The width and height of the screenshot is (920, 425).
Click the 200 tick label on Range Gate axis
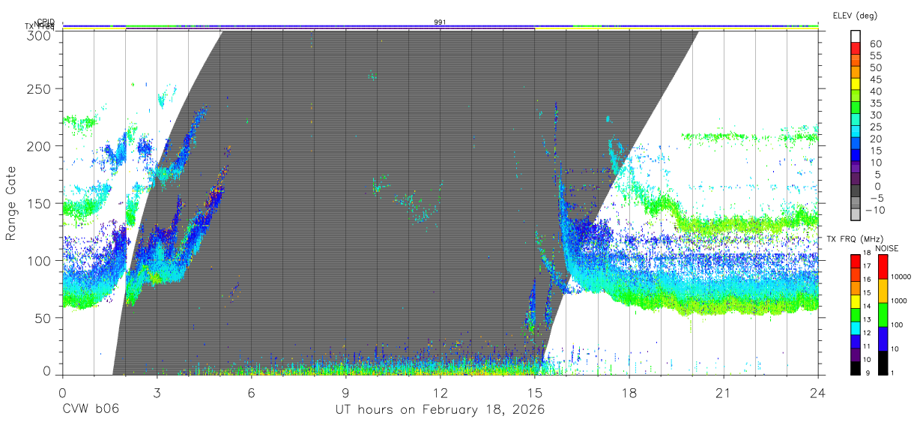(39, 146)
